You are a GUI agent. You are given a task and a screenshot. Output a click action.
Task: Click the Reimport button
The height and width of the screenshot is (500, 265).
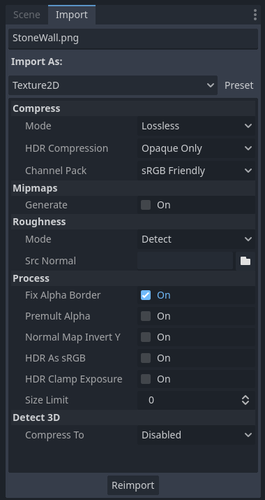[133, 485]
